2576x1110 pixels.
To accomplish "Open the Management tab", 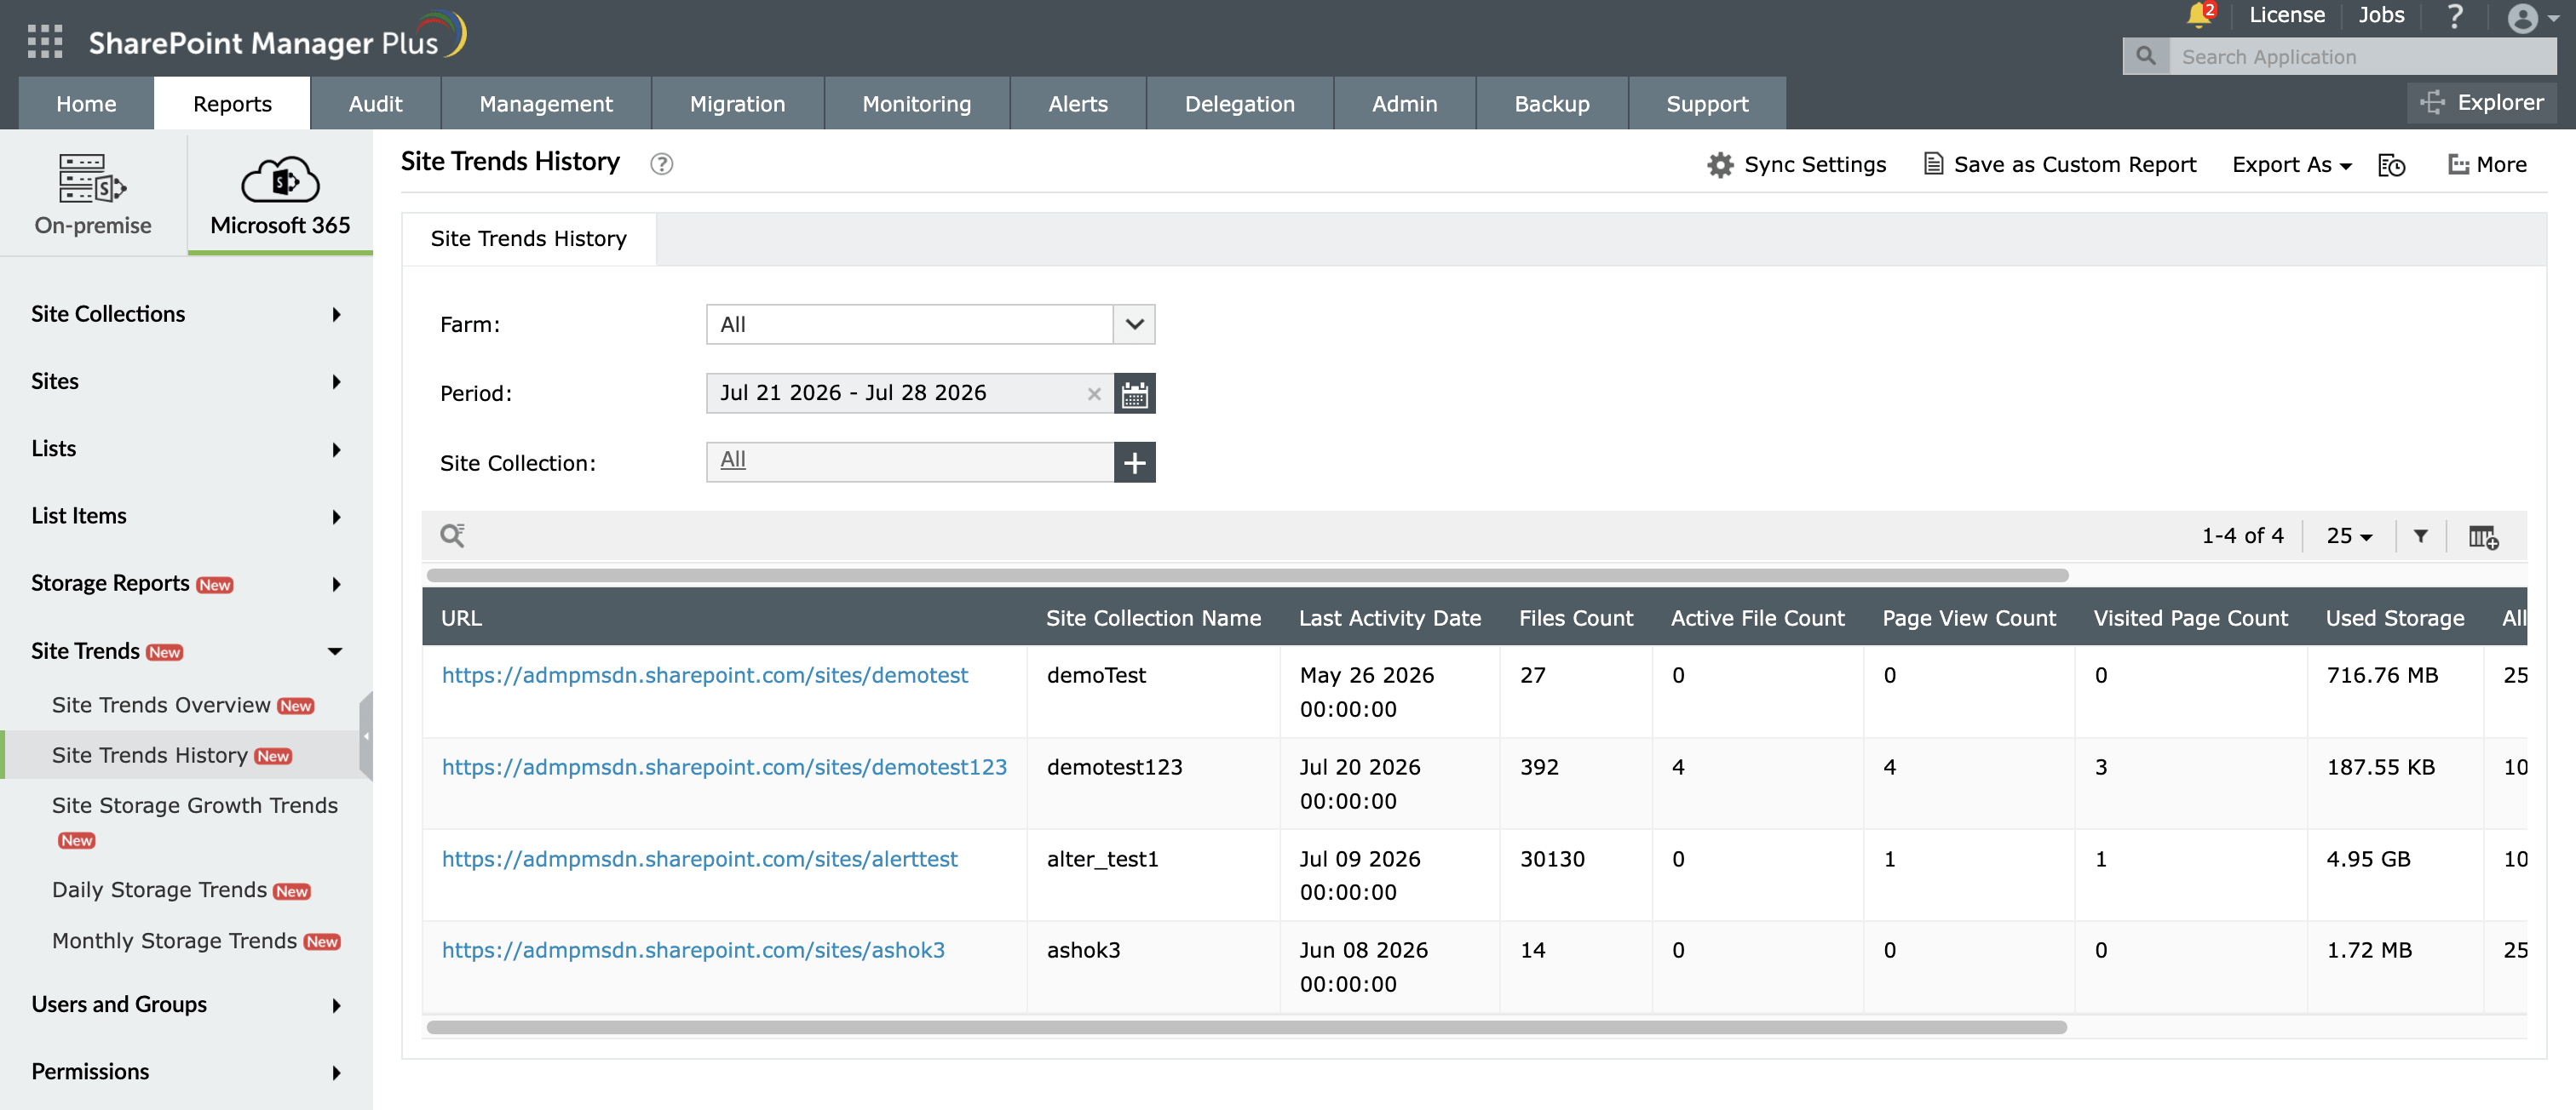I will [x=546, y=104].
